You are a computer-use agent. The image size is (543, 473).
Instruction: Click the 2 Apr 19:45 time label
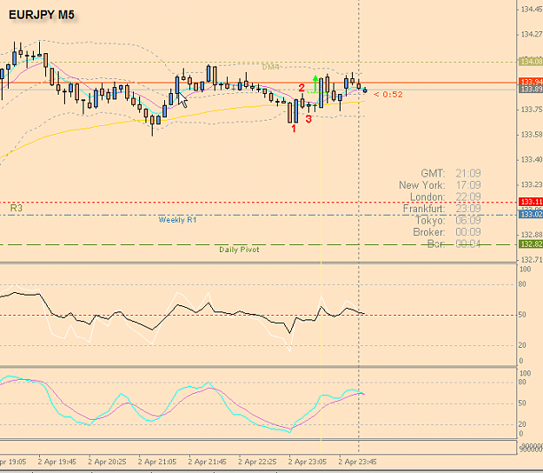[x=57, y=462]
